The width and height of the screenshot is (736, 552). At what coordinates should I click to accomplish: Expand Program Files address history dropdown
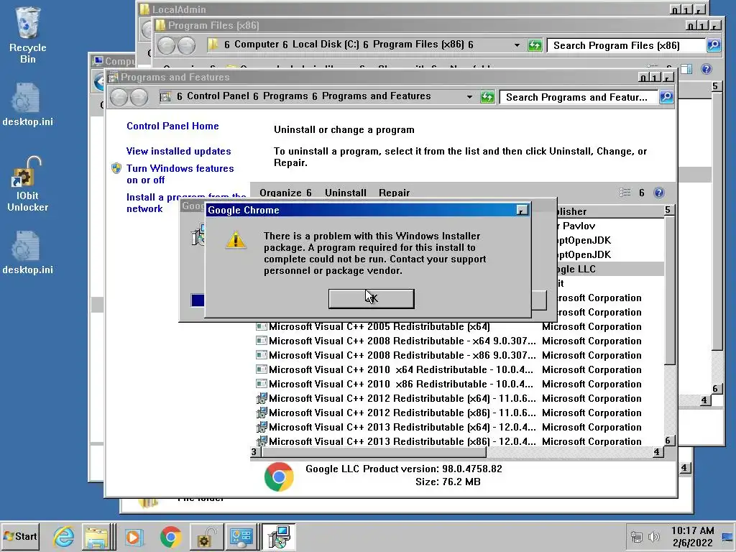[x=517, y=45]
